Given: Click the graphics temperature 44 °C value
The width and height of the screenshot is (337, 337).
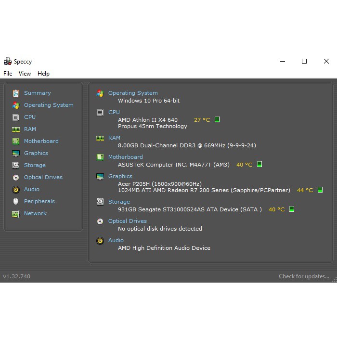Looking at the screenshot, I should pyautogui.click(x=305, y=190).
